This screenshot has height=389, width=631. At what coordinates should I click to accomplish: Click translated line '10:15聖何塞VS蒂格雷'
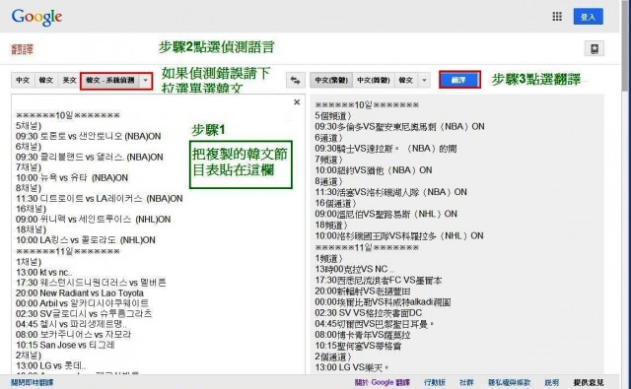358,346
